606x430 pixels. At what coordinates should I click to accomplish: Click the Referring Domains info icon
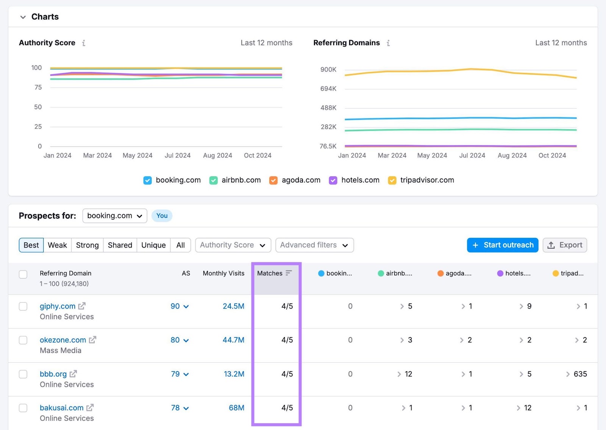(x=388, y=43)
